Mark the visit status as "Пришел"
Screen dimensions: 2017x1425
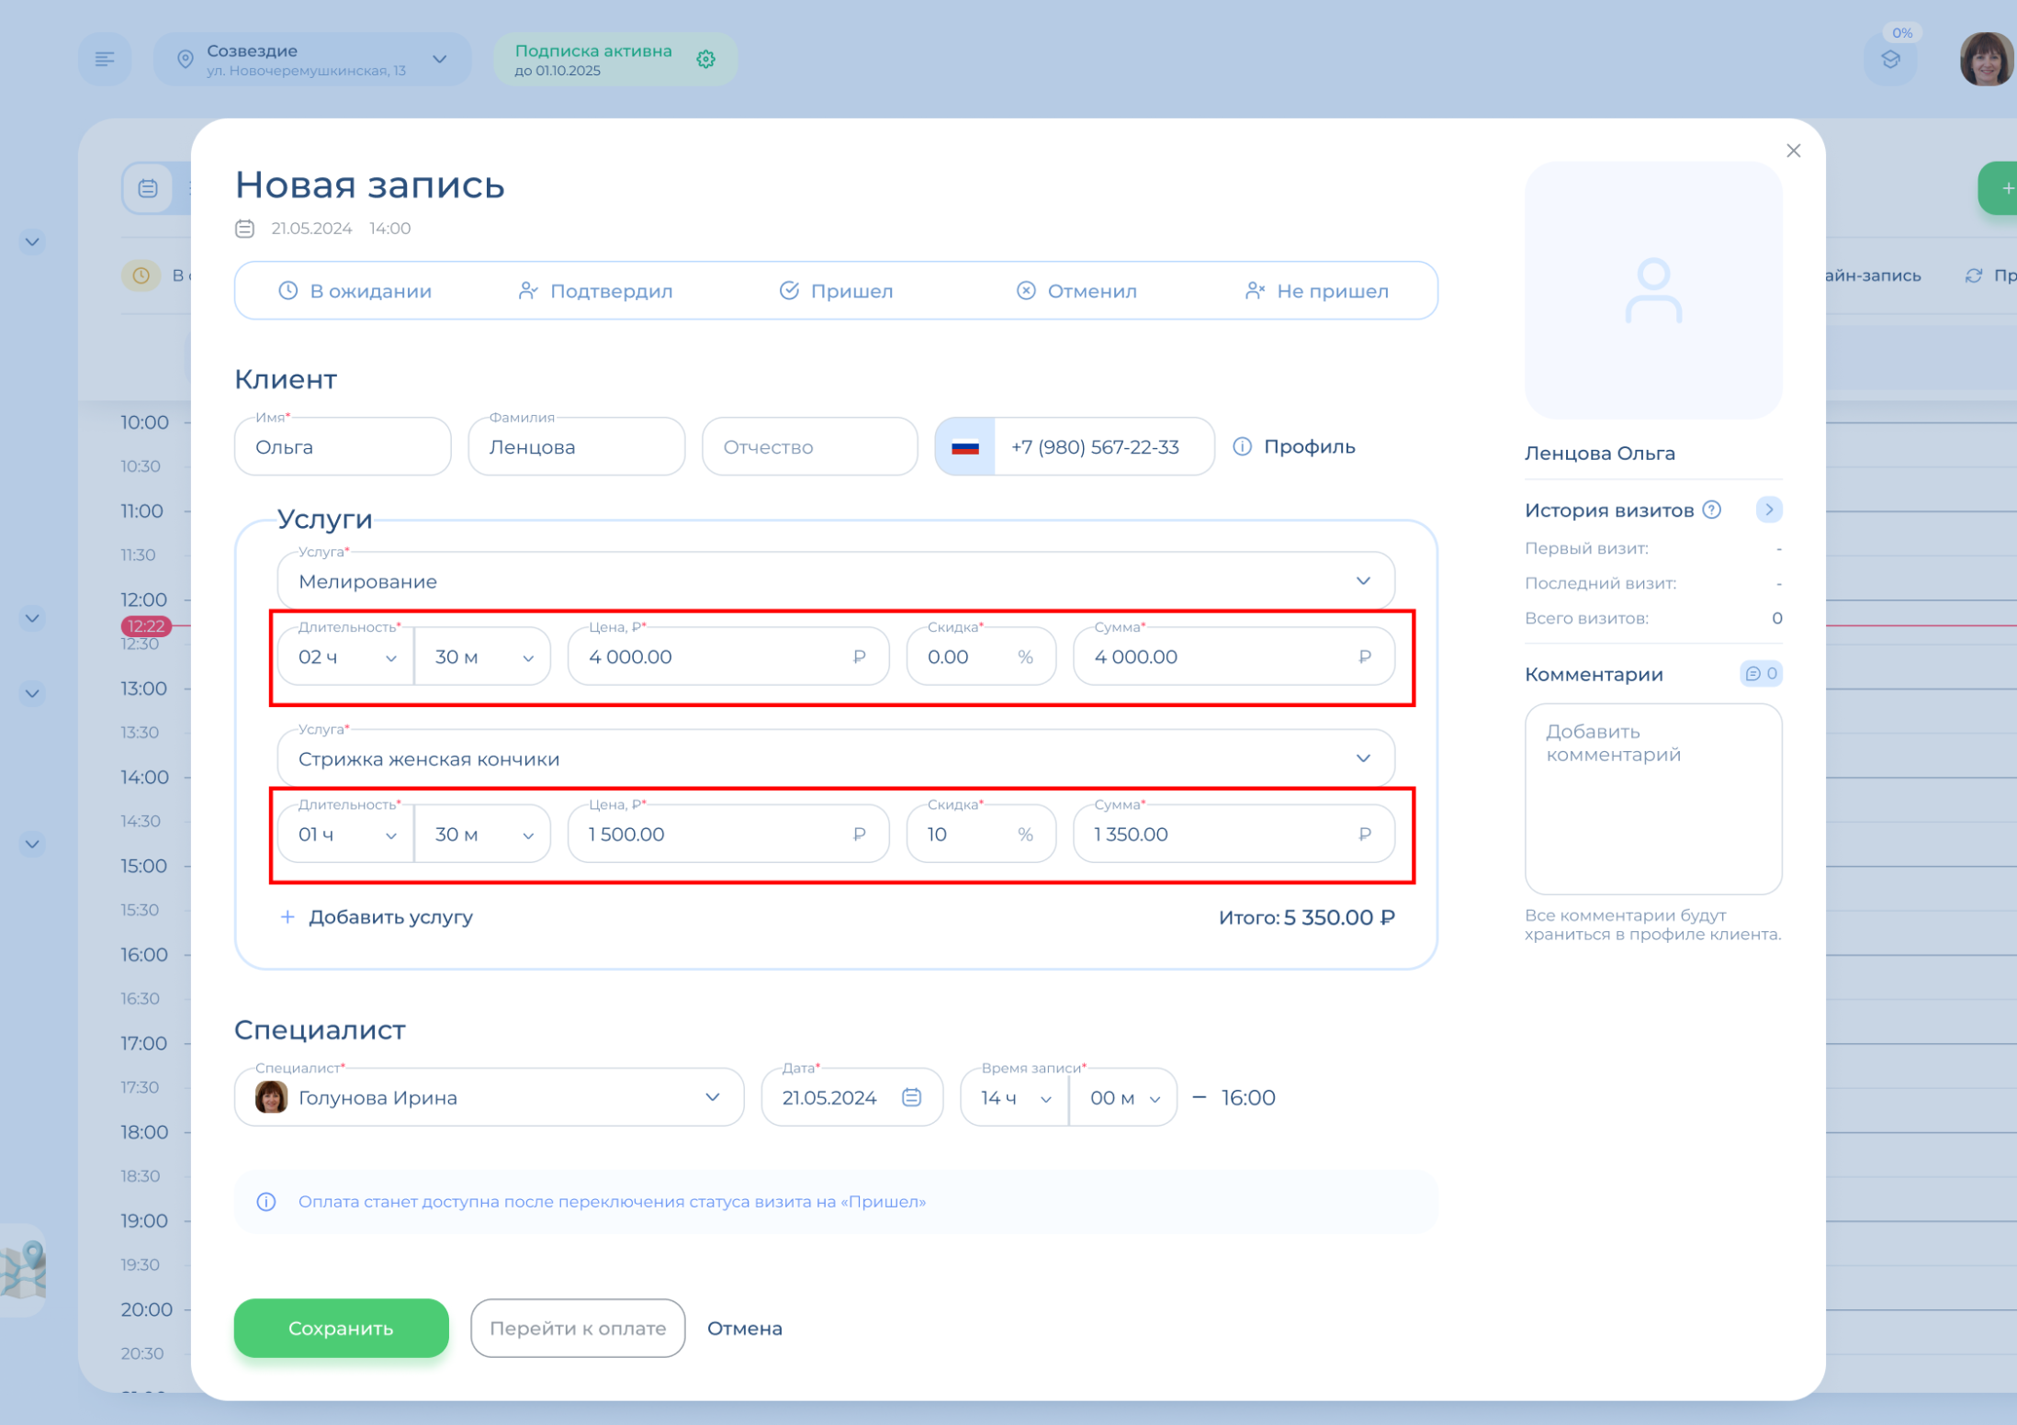click(836, 291)
